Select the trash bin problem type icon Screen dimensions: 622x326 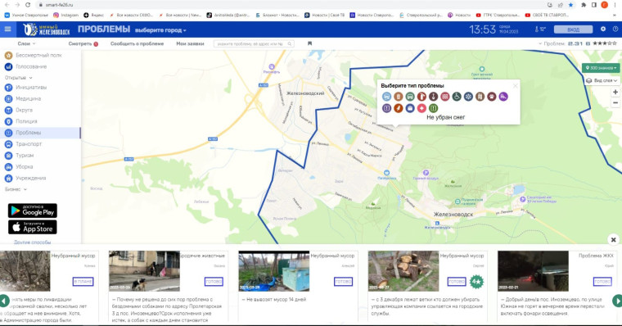pos(398,97)
